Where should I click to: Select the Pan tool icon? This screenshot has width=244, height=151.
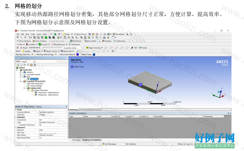tap(69, 38)
